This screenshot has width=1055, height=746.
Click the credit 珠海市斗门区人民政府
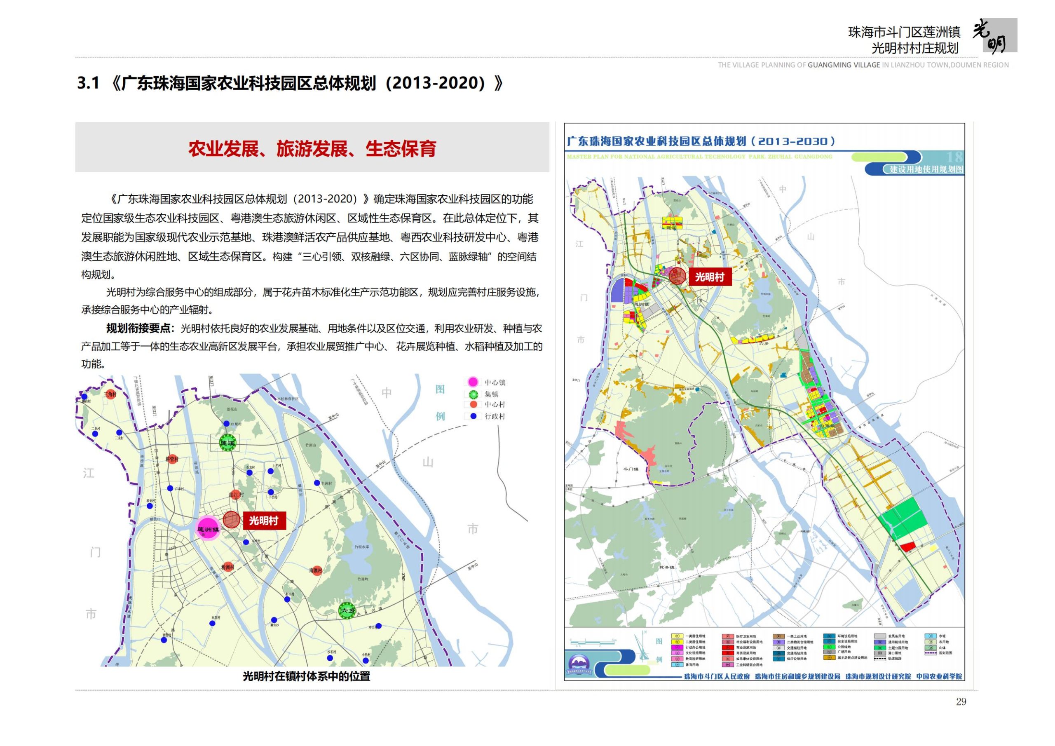(717, 677)
